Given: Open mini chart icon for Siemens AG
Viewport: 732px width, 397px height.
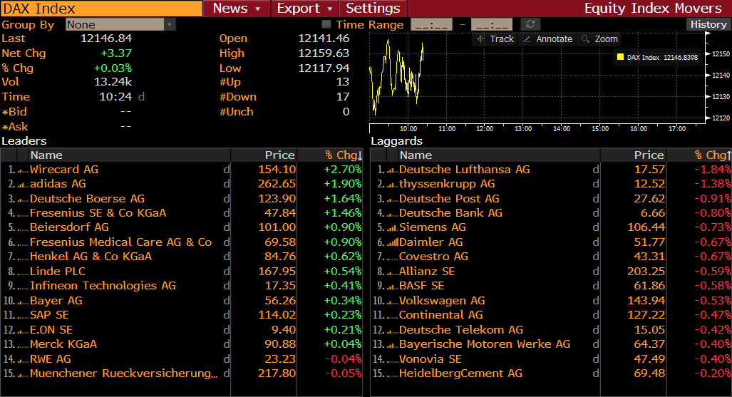Looking at the screenshot, I should [393, 228].
